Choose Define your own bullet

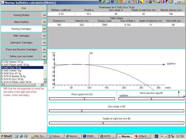[x=21, y=56]
